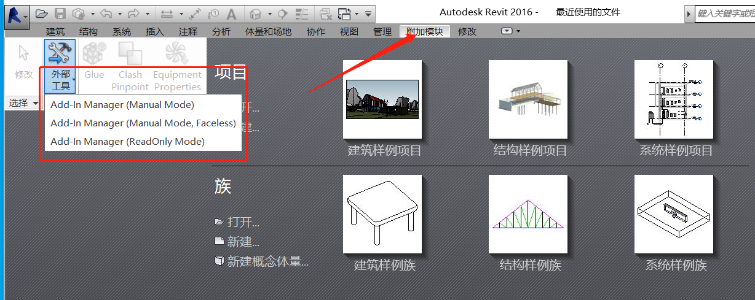Open the 建筑样例族 table thumbnail
Viewport: 755px width, 300px height.
pyautogui.click(x=382, y=214)
